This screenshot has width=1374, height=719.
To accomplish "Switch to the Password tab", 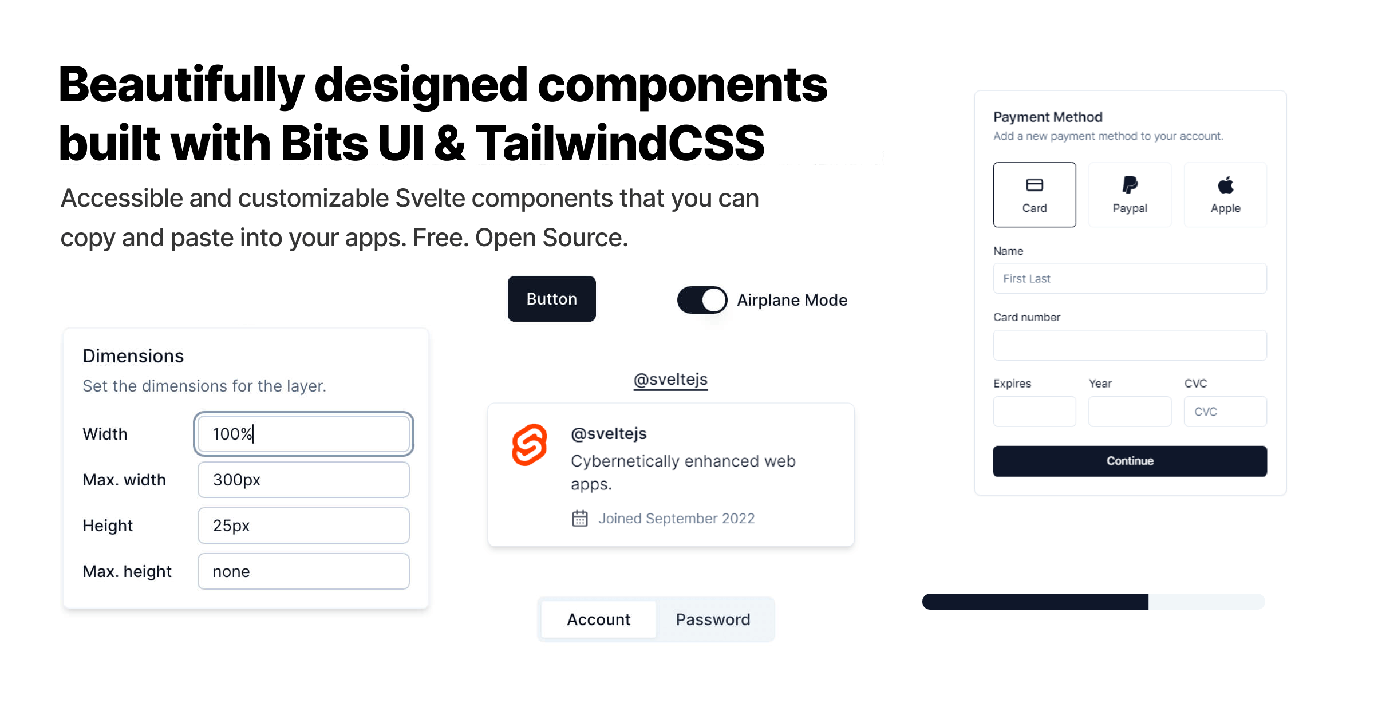I will click(x=713, y=619).
